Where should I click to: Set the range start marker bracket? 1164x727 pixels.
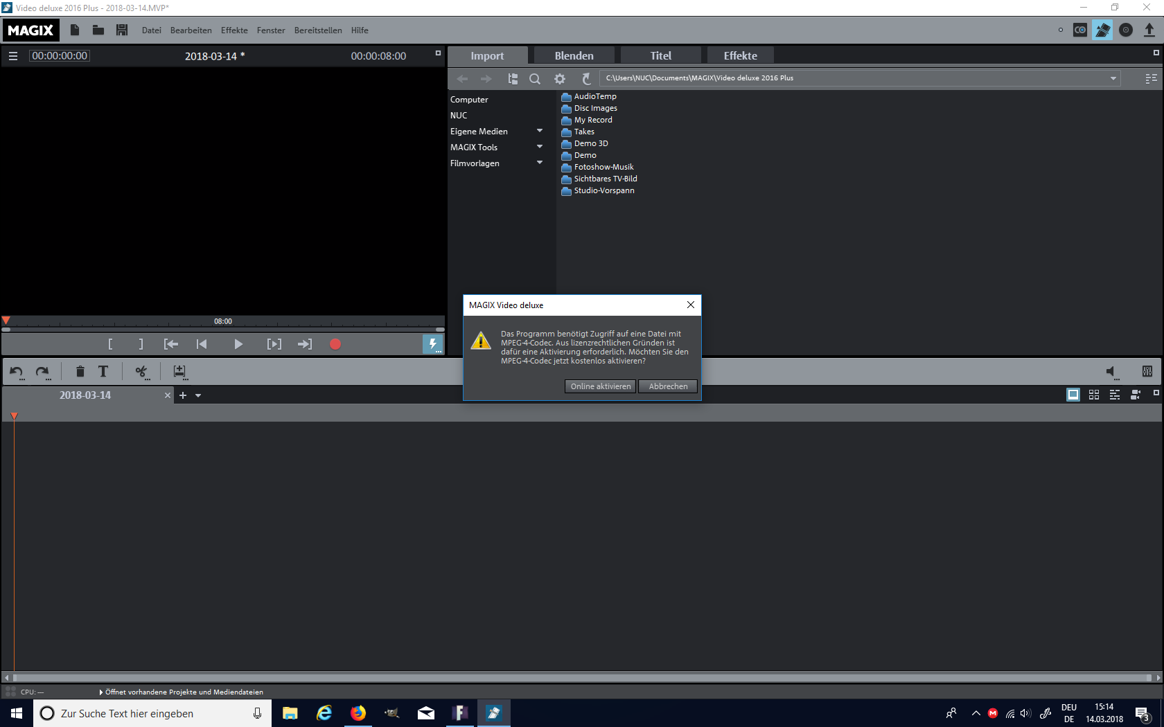pyautogui.click(x=110, y=344)
